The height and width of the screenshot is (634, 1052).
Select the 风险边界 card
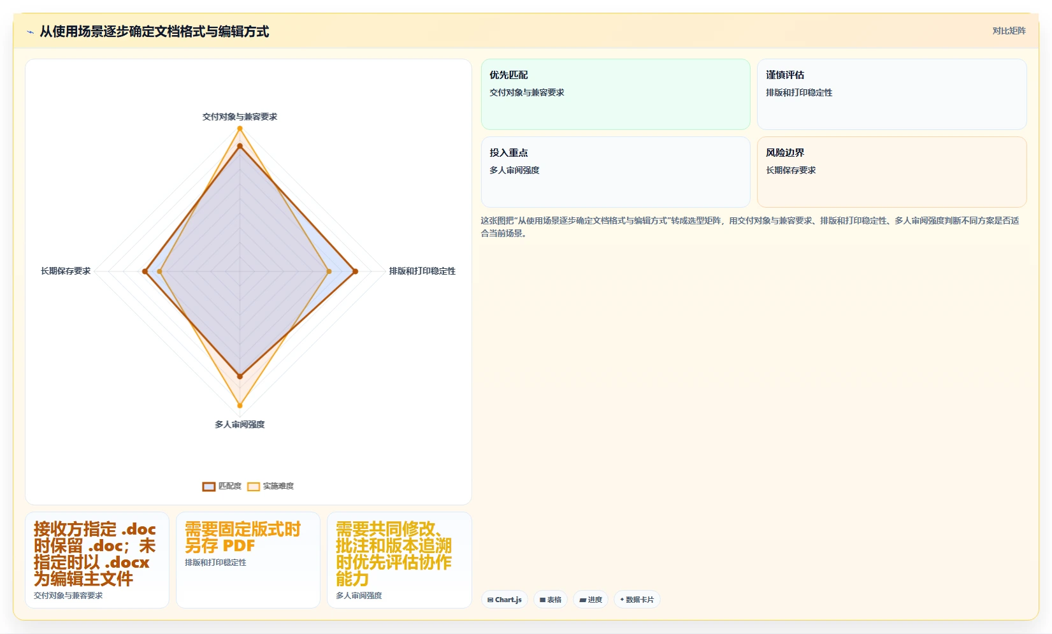[891, 172]
